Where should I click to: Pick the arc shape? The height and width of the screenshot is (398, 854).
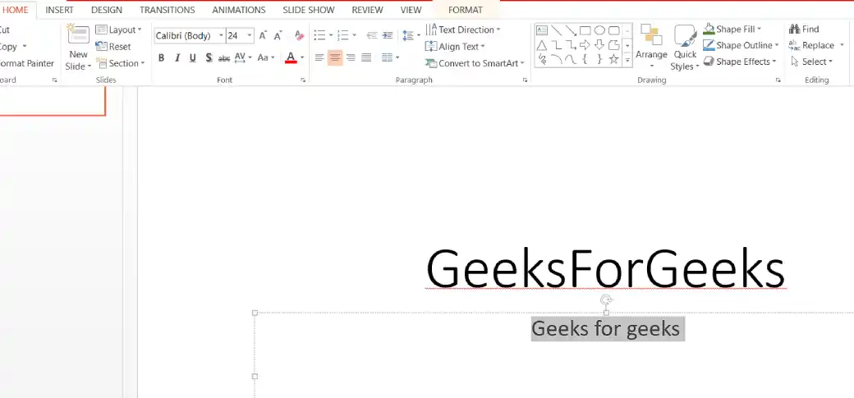(556, 59)
